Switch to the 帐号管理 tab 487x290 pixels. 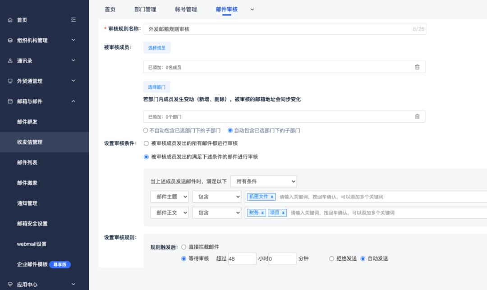click(x=187, y=9)
